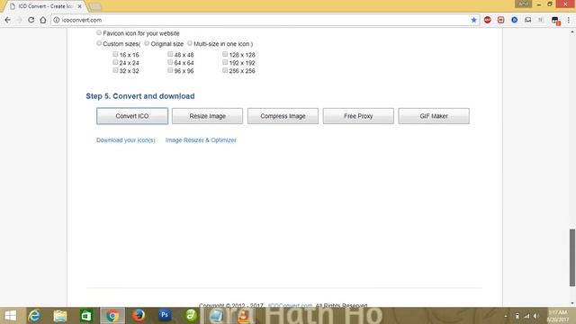Click the gray picture-frame extension icon
This screenshot has height=324, width=576.
point(528,20)
